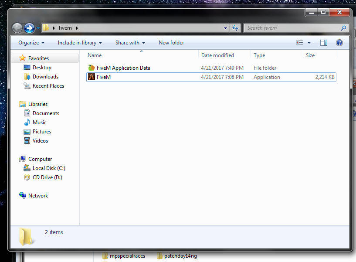The image size is (356, 262).
Task: Open Local Disk (C:)
Action: [x=49, y=168]
